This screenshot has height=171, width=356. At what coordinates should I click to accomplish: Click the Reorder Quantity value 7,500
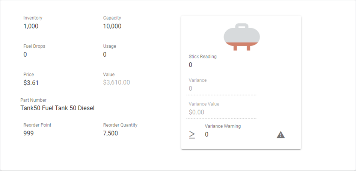(x=110, y=133)
